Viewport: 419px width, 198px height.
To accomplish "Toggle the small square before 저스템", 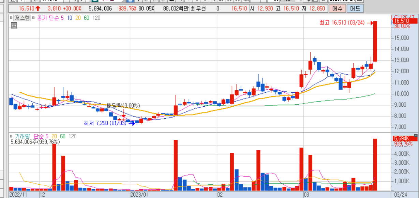I will 11,18.
